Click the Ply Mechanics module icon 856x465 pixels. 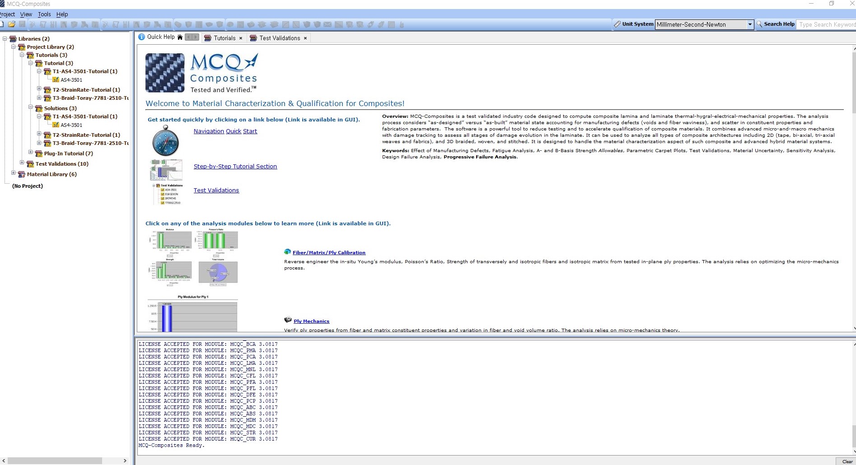tap(288, 320)
